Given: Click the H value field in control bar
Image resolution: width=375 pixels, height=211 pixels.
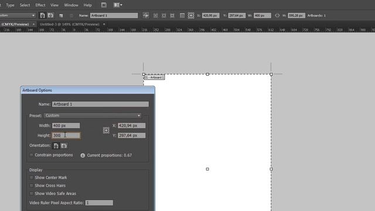Looking at the screenshot, I should pos(296,16).
